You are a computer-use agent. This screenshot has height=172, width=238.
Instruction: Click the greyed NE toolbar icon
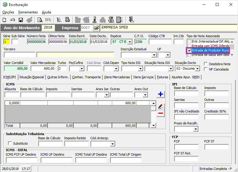pyautogui.click(x=48, y=20)
